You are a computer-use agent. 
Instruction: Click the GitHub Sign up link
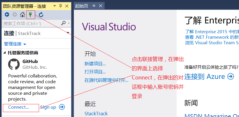pos(48,107)
